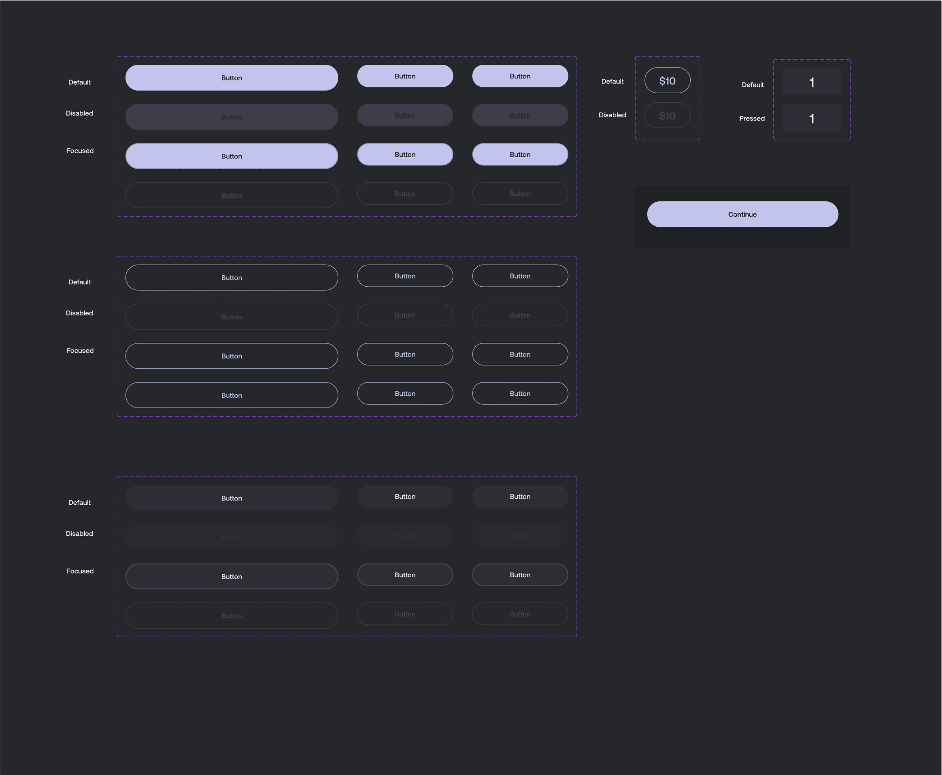Click rightmost outlined button in outlined group Focused row
Viewport: 942px width, 775px height.
coord(520,354)
